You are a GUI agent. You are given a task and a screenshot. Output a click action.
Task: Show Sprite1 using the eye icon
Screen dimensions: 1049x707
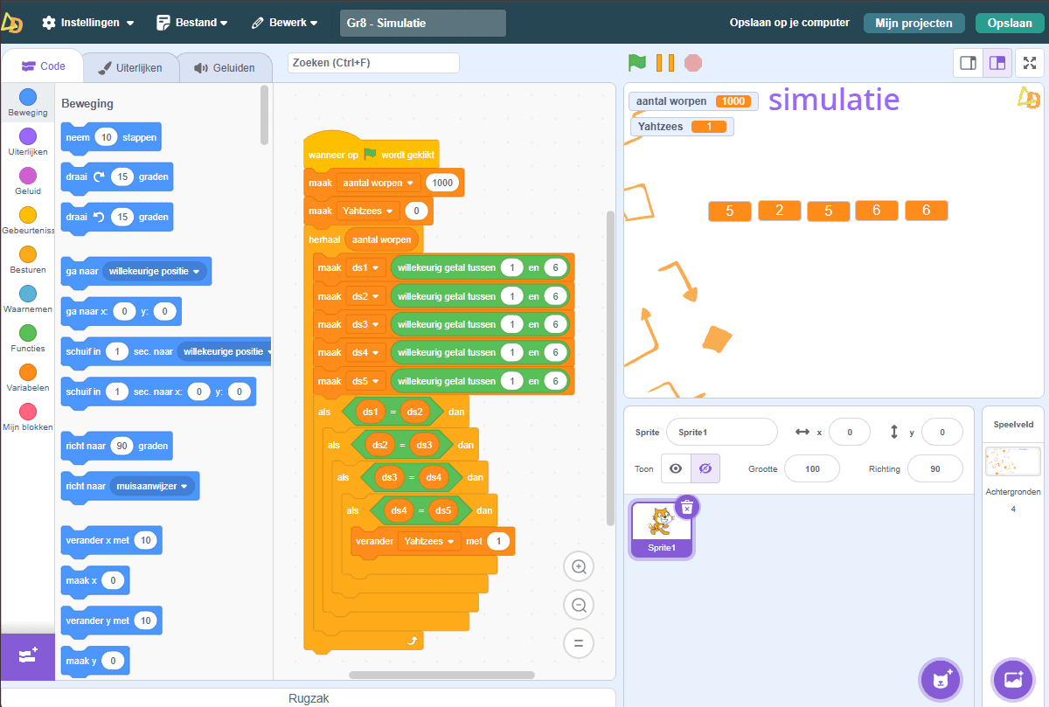pyautogui.click(x=676, y=469)
